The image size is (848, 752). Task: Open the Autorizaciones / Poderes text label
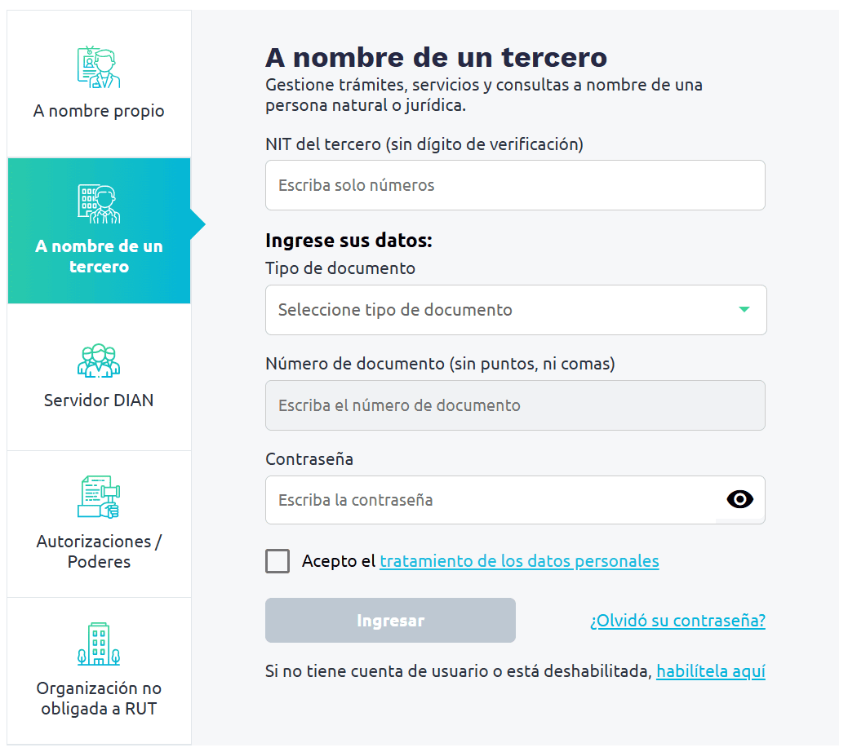pyautogui.click(x=99, y=551)
